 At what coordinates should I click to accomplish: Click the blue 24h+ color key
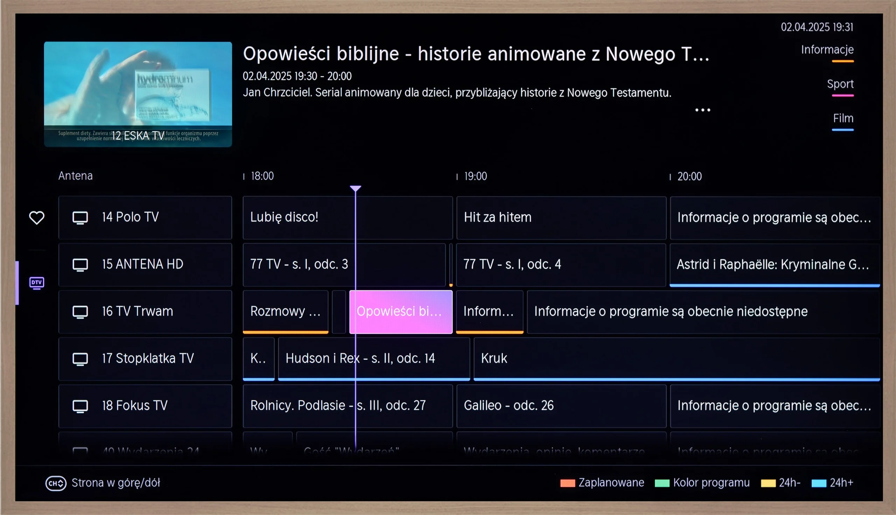[x=819, y=483]
